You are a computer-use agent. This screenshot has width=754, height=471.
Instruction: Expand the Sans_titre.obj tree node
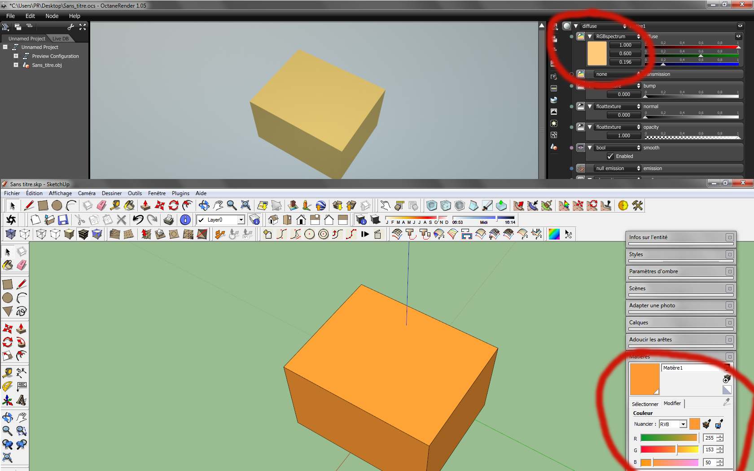pyautogui.click(x=16, y=65)
